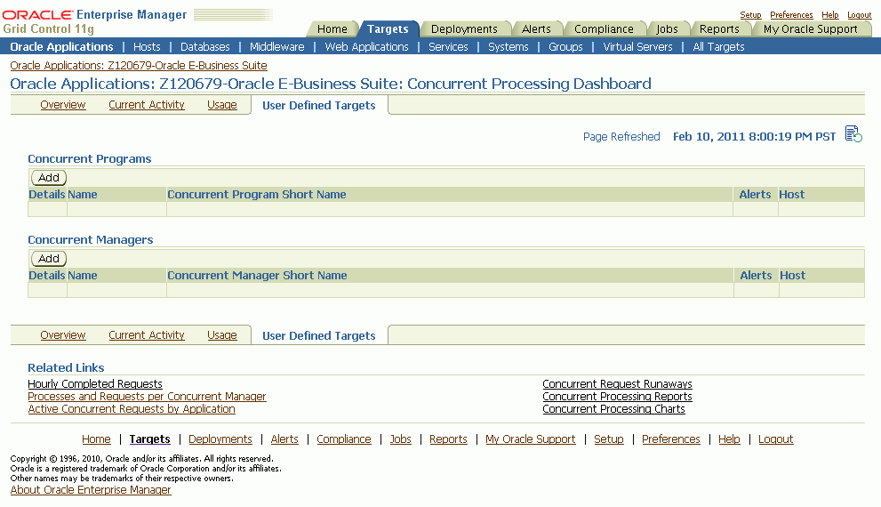Viewport: 881px width, 507px height.
Task: Click the footer Help link
Action: [729, 439]
